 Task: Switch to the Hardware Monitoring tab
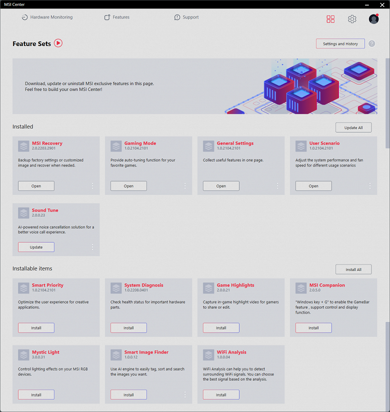point(47,17)
